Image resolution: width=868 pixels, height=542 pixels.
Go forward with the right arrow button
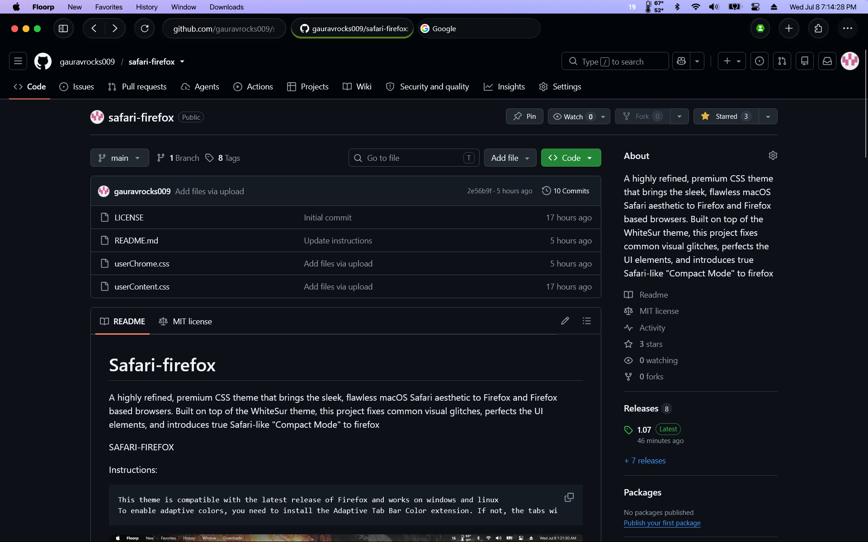115,28
